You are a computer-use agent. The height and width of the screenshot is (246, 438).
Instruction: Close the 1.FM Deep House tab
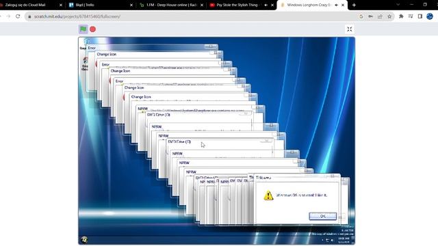[202, 5]
